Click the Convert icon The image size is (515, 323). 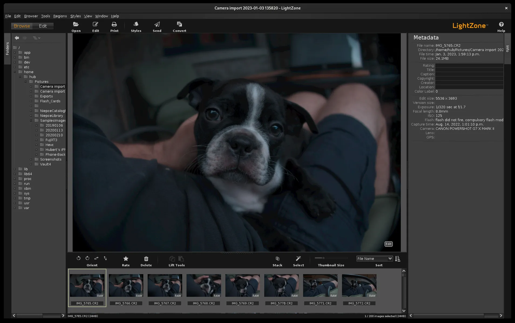(x=179, y=24)
